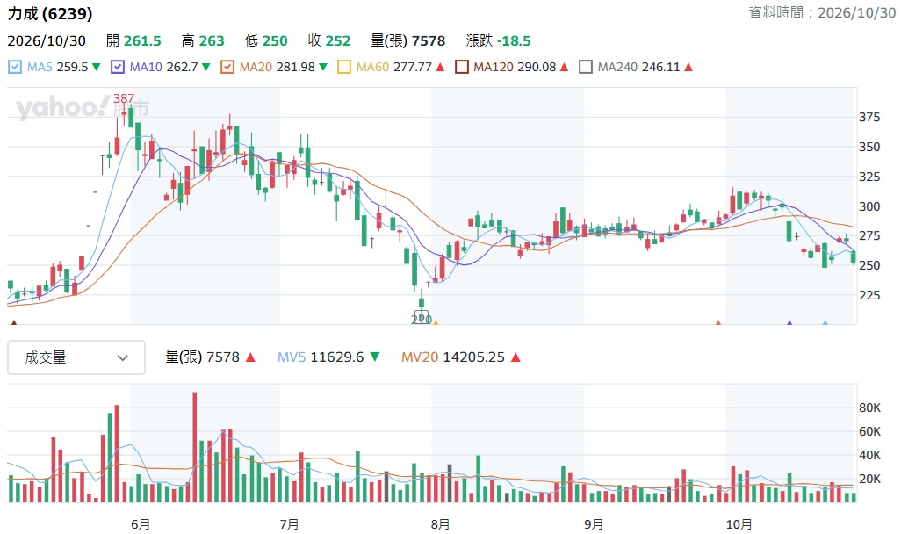This screenshot has width=901, height=534.
Task: Click the 漲跌 -18.5 change value
Action: [x=498, y=40]
